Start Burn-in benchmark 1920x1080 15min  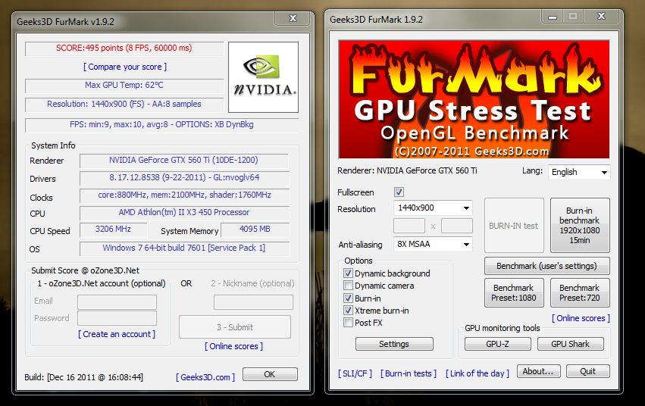(580, 225)
